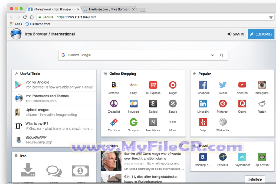This screenshot has height=184, width=276.
Task: Open the Pinterest shortcut
Action: 223,106
